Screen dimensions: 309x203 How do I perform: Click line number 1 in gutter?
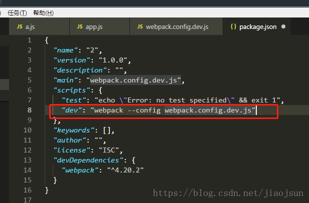(x=30, y=40)
